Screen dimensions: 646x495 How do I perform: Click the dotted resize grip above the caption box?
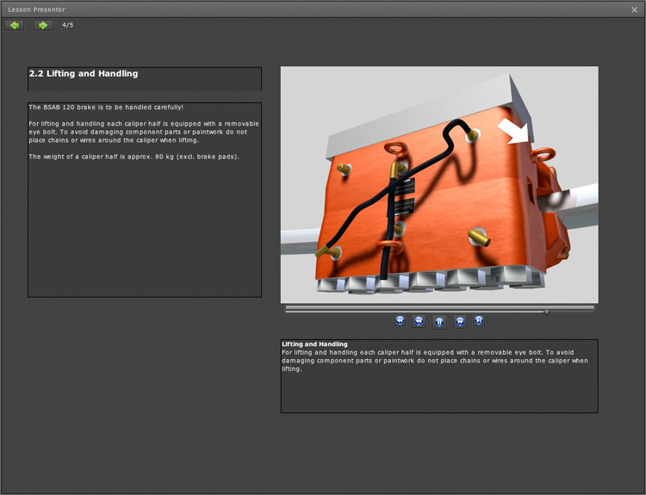439,336
